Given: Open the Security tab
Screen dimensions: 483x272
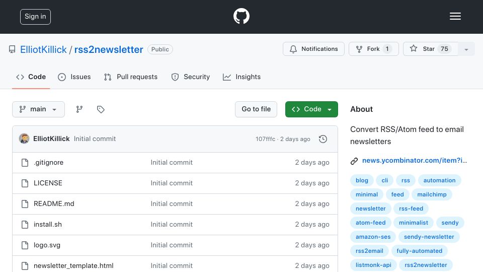Looking at the screenshot, I should (x=191, y=77).
